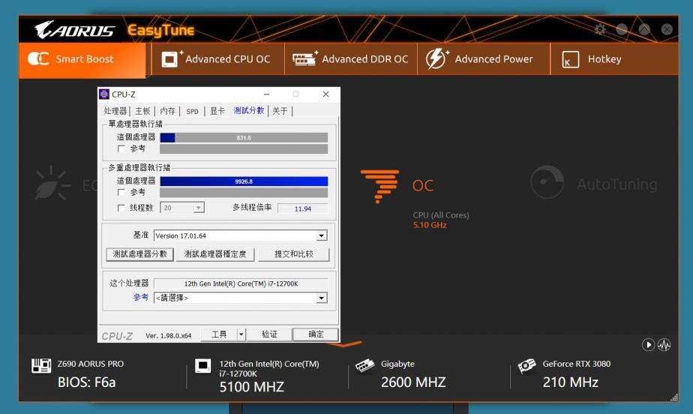Open the Advanced Power tab
The height and width of the screenshot is (414, 693).
[x=484, y=58]
